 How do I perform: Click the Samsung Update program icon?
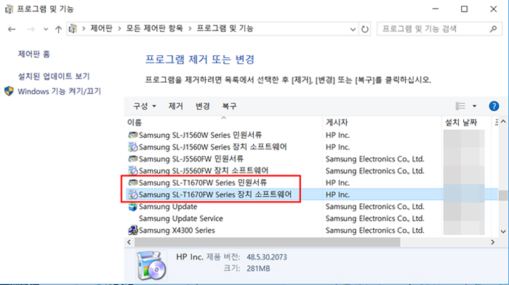(133, 207)
